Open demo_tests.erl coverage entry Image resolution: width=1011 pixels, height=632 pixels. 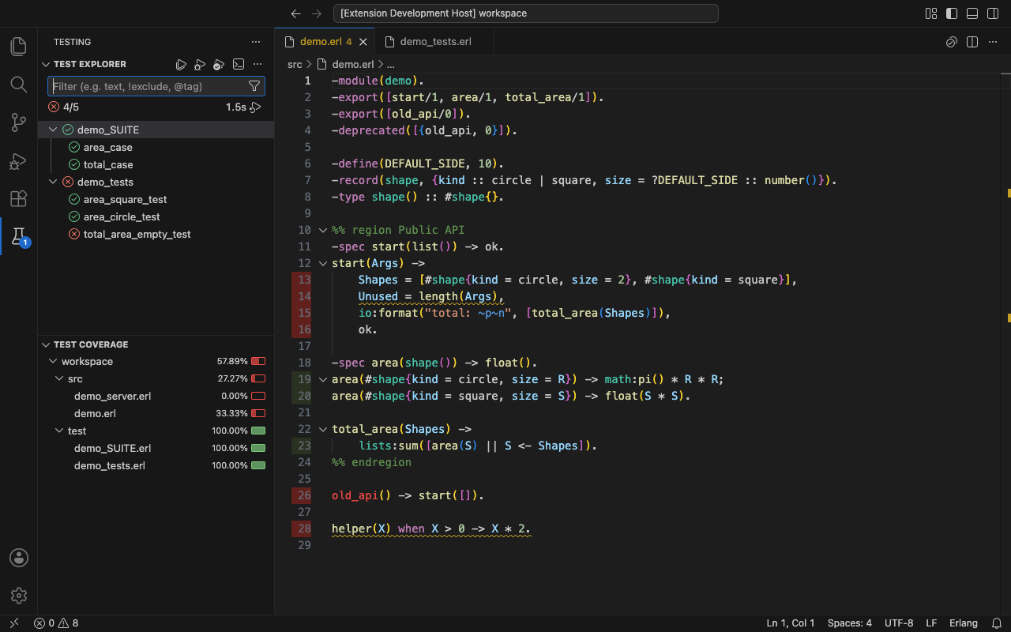point(156,465)
